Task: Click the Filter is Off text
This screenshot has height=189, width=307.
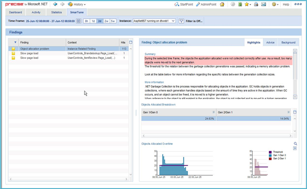Action: pyautogui.click(x=194, y=21)
